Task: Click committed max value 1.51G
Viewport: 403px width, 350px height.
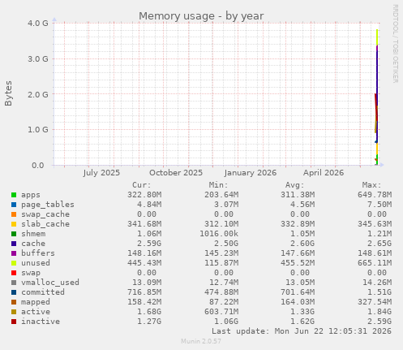Action: pyautogui.click(x=379, y=292)
